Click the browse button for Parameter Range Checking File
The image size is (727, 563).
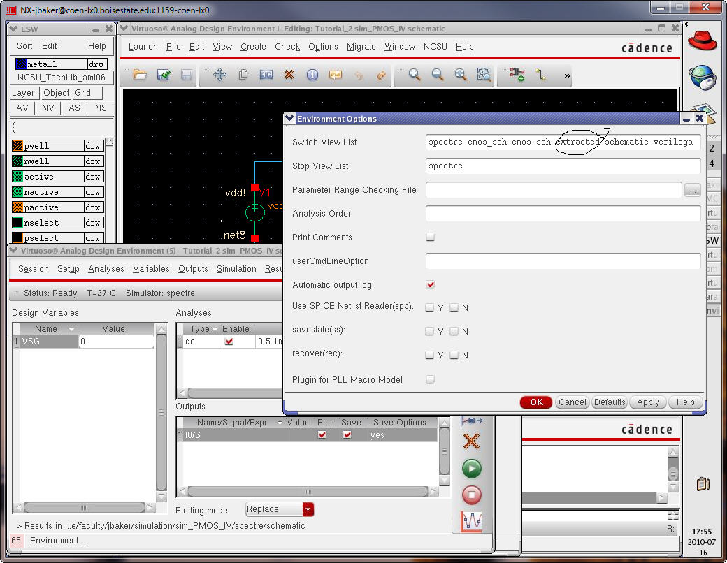[x=692, y=190]
